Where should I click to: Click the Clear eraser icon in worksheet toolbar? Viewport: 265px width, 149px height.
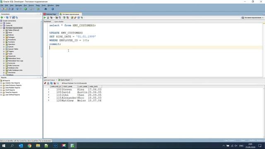pyautogui.click(x=75, y=17)
